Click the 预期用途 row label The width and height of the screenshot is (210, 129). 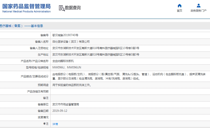(x=43, y=85)
